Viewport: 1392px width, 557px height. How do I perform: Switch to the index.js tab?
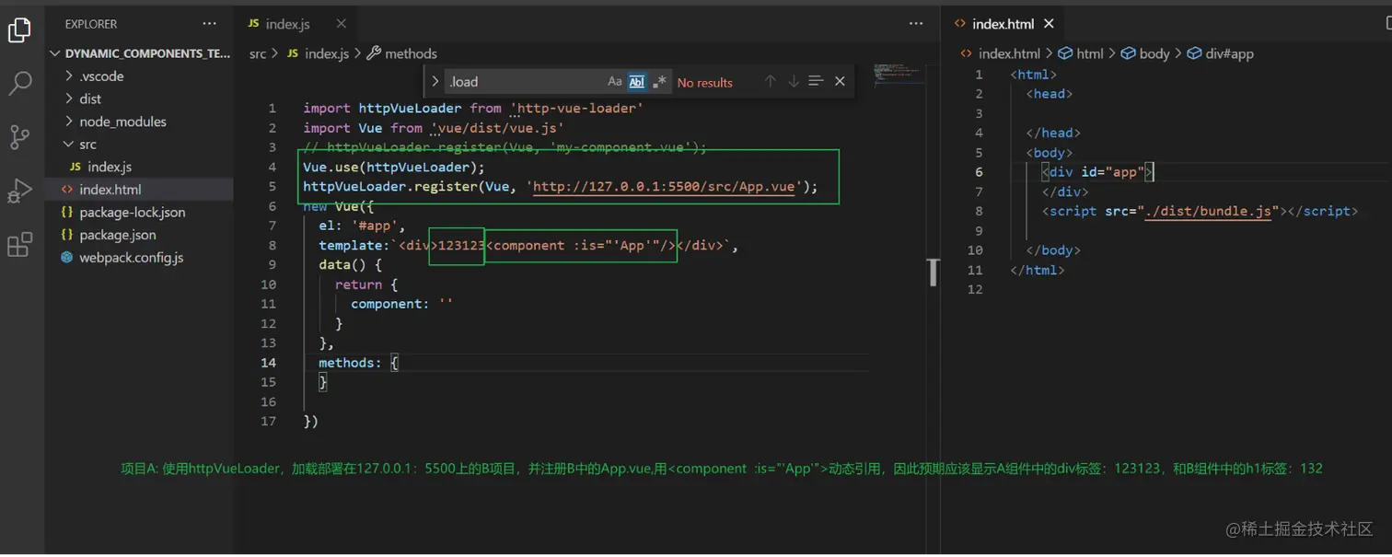[x=296, y=24]
